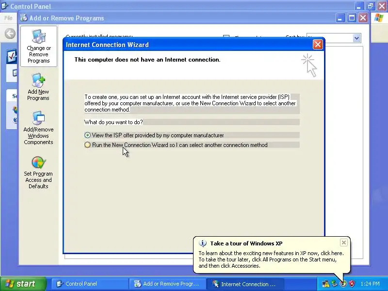Screen dimensions: 388x291
Task: Click the Windows XP tour tray icon
Action: click(x=343, y=284)
